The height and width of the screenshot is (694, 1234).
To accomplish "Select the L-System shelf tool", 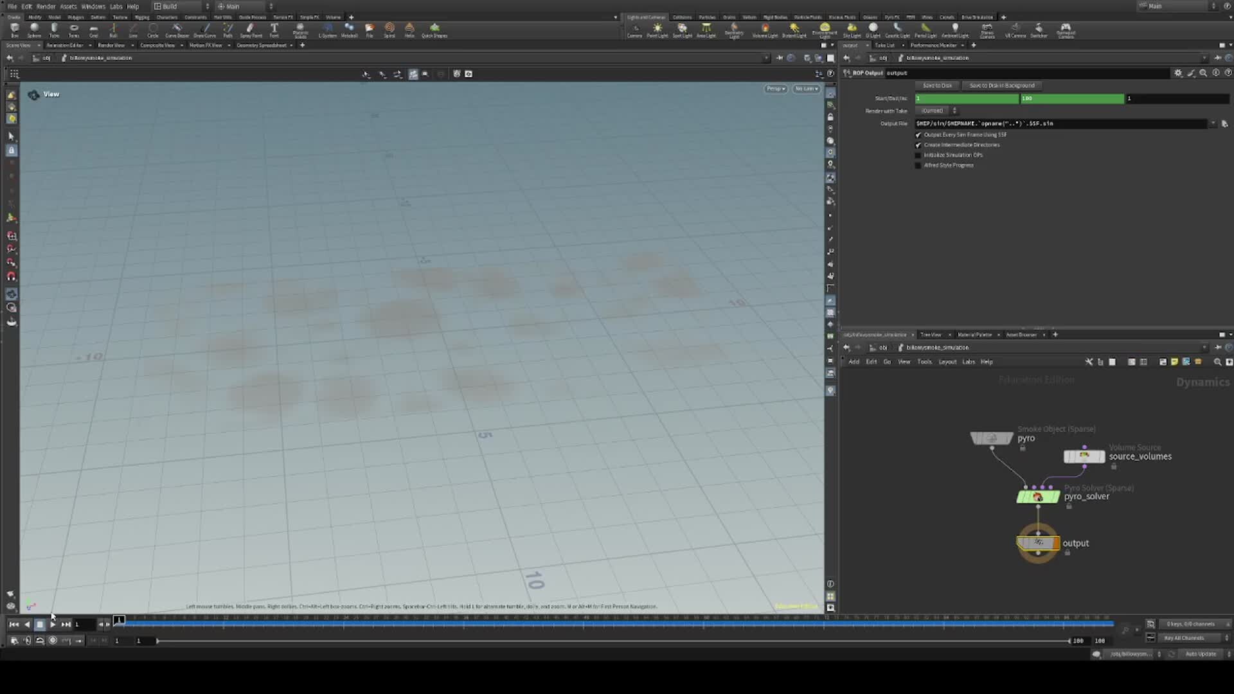I will pyautogui.click(x=328, y=29).
